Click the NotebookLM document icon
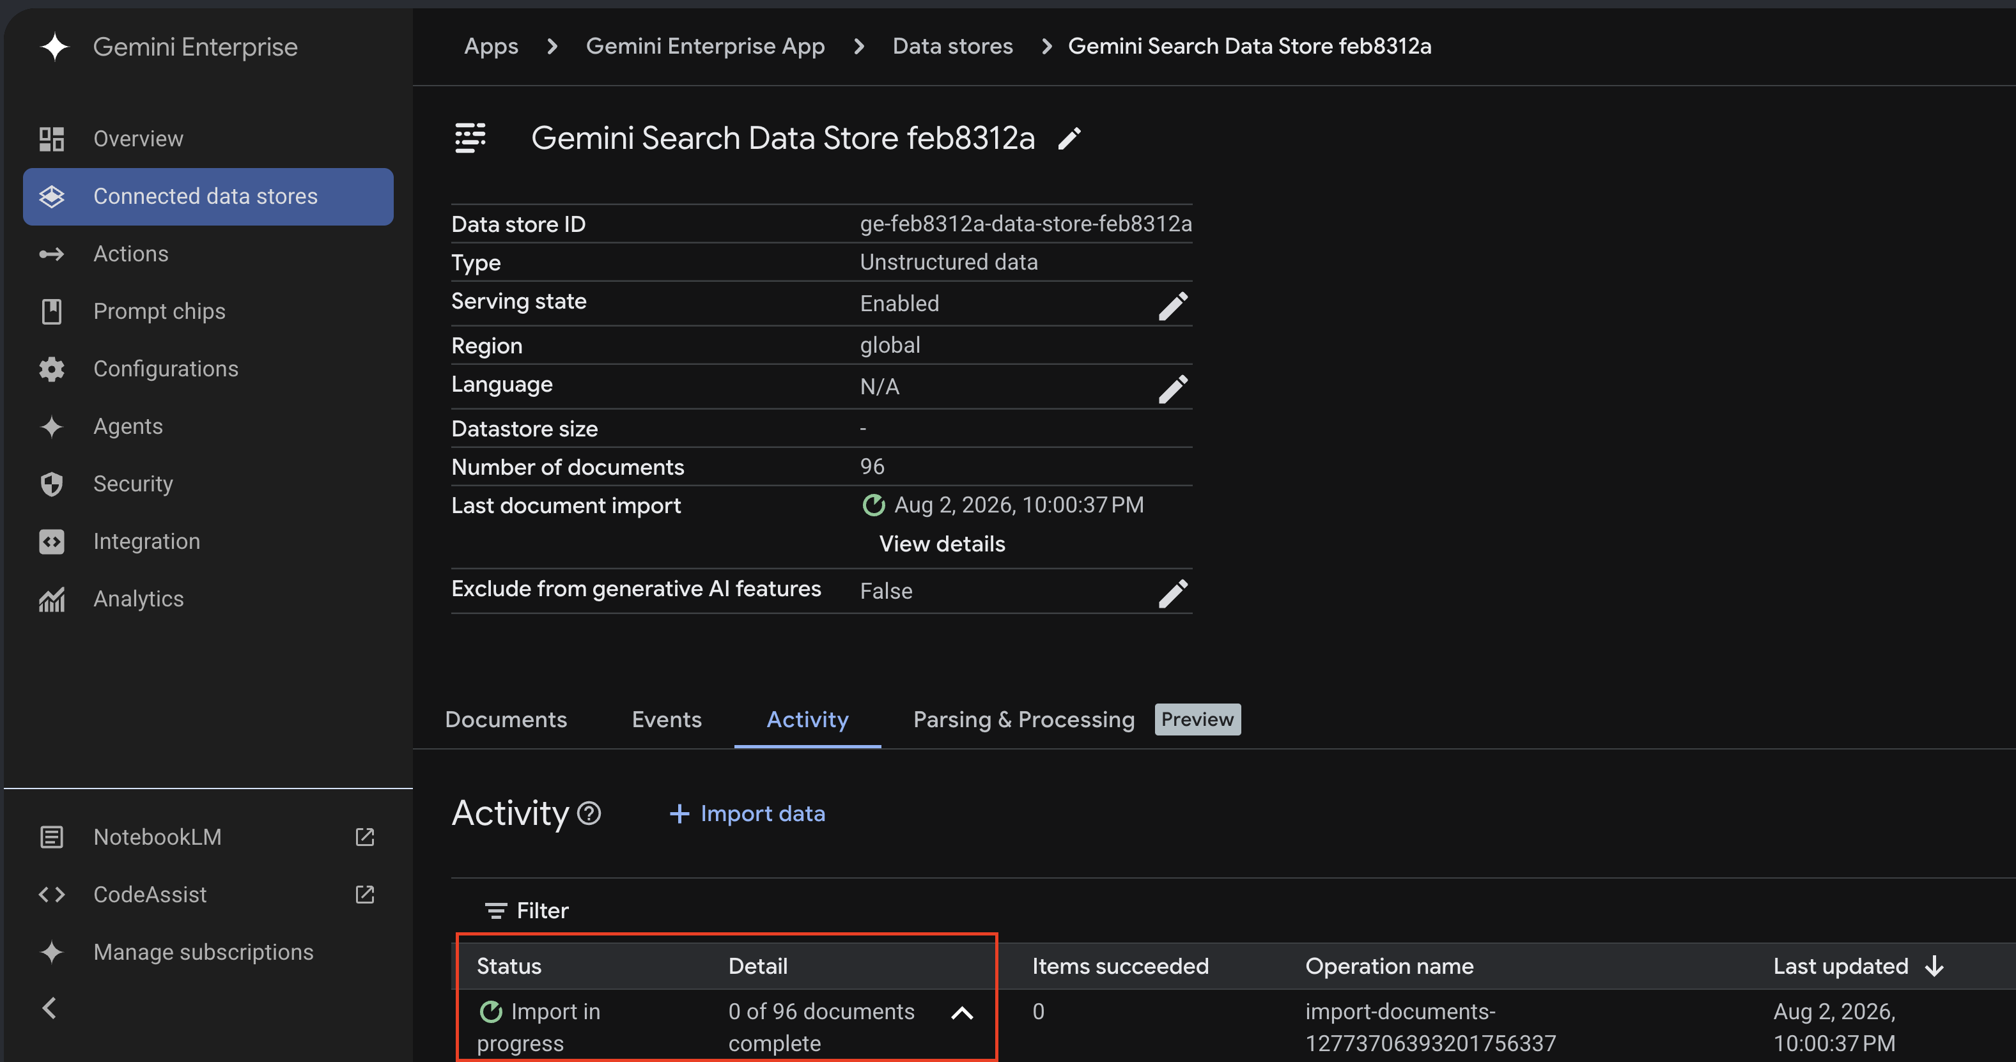Screen dimensions: 2016x1062 coord(52,836)
